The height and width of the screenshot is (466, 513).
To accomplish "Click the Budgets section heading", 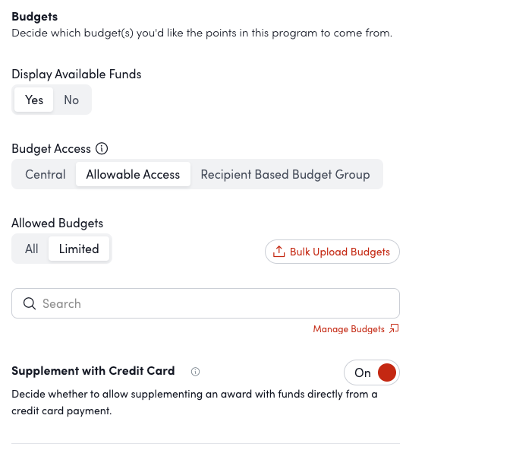I will [35, 16].
